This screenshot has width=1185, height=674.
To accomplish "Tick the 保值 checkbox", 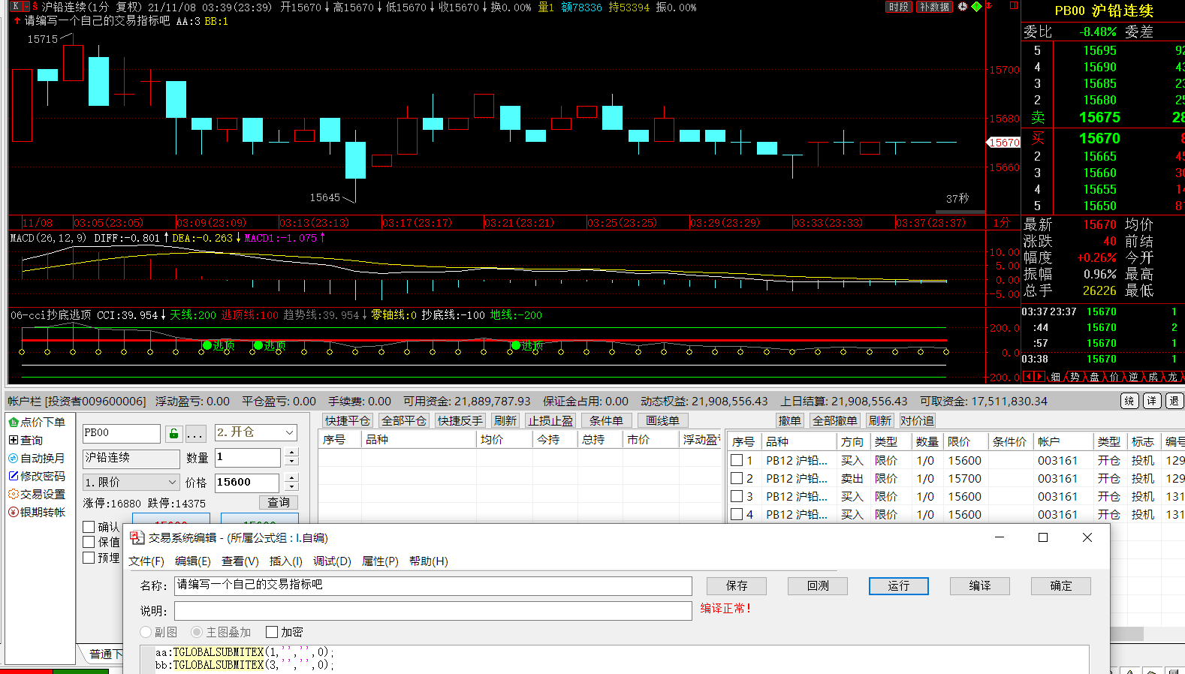I will tap(89, 542).
